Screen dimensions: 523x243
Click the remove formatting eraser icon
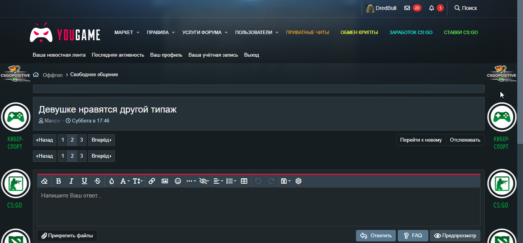tap(44, 181)
